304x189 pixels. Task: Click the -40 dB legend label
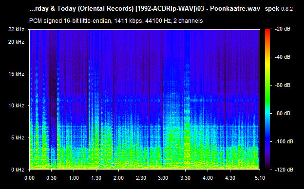click(283, 57)
